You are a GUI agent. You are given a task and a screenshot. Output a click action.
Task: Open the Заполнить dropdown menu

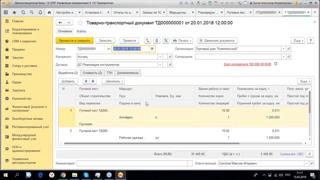pos(113,81)
